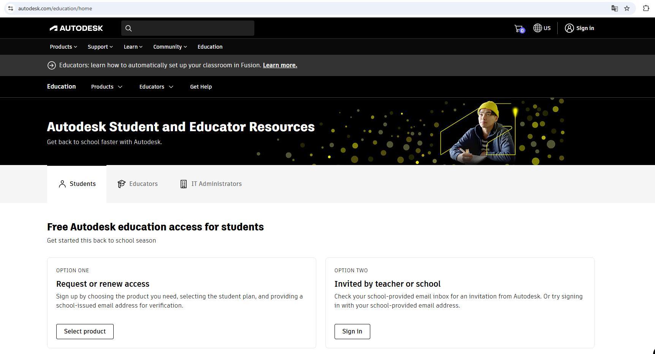The image size is (655, 354).
Task: Click 'Get back to school faster' subtitle
Action: tap(105, 142)
